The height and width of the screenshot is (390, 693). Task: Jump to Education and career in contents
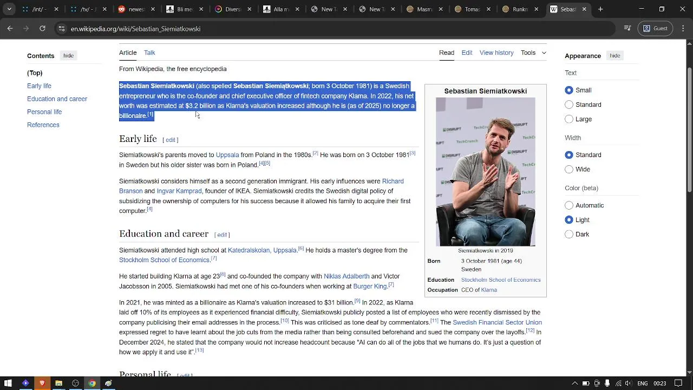[x=57, y=99]
